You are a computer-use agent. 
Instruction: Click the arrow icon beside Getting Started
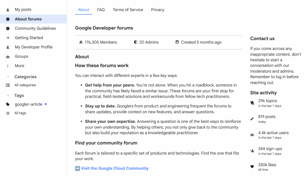click(x=8, y=38)
